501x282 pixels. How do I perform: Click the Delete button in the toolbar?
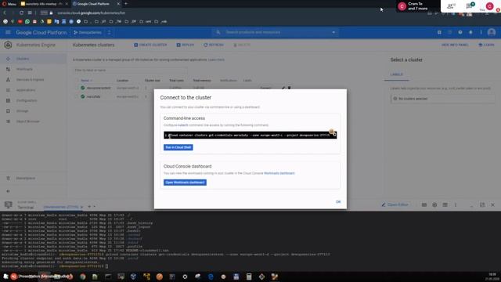pos(242,45)
